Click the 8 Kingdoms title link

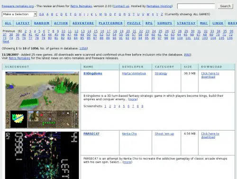[93, 74]
